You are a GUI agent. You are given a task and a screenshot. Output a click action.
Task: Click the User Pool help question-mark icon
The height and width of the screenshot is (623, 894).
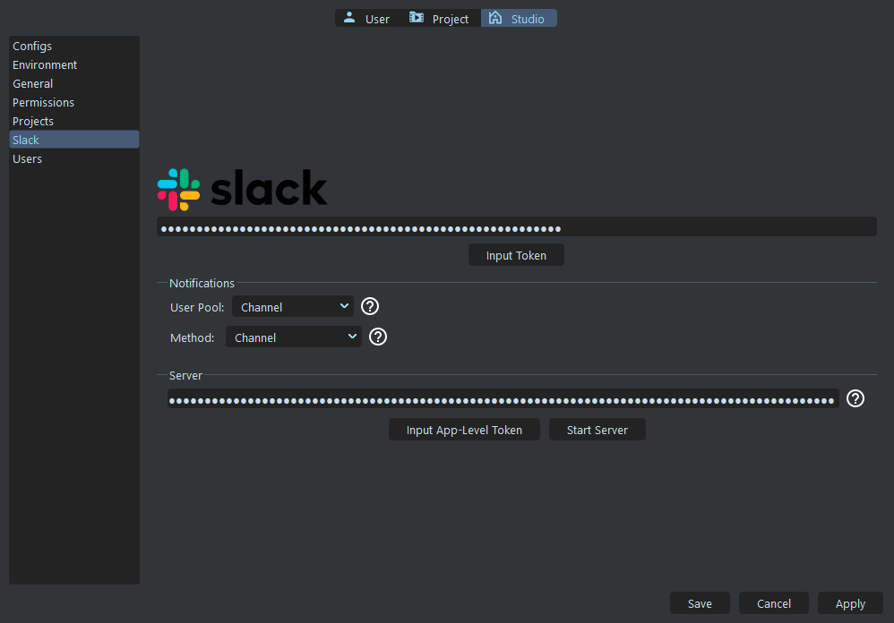click(x=370, y=306)
